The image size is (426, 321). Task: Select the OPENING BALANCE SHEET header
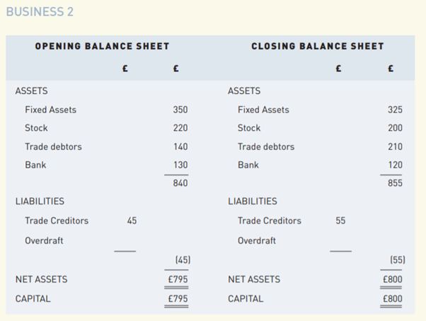[102, 47]
